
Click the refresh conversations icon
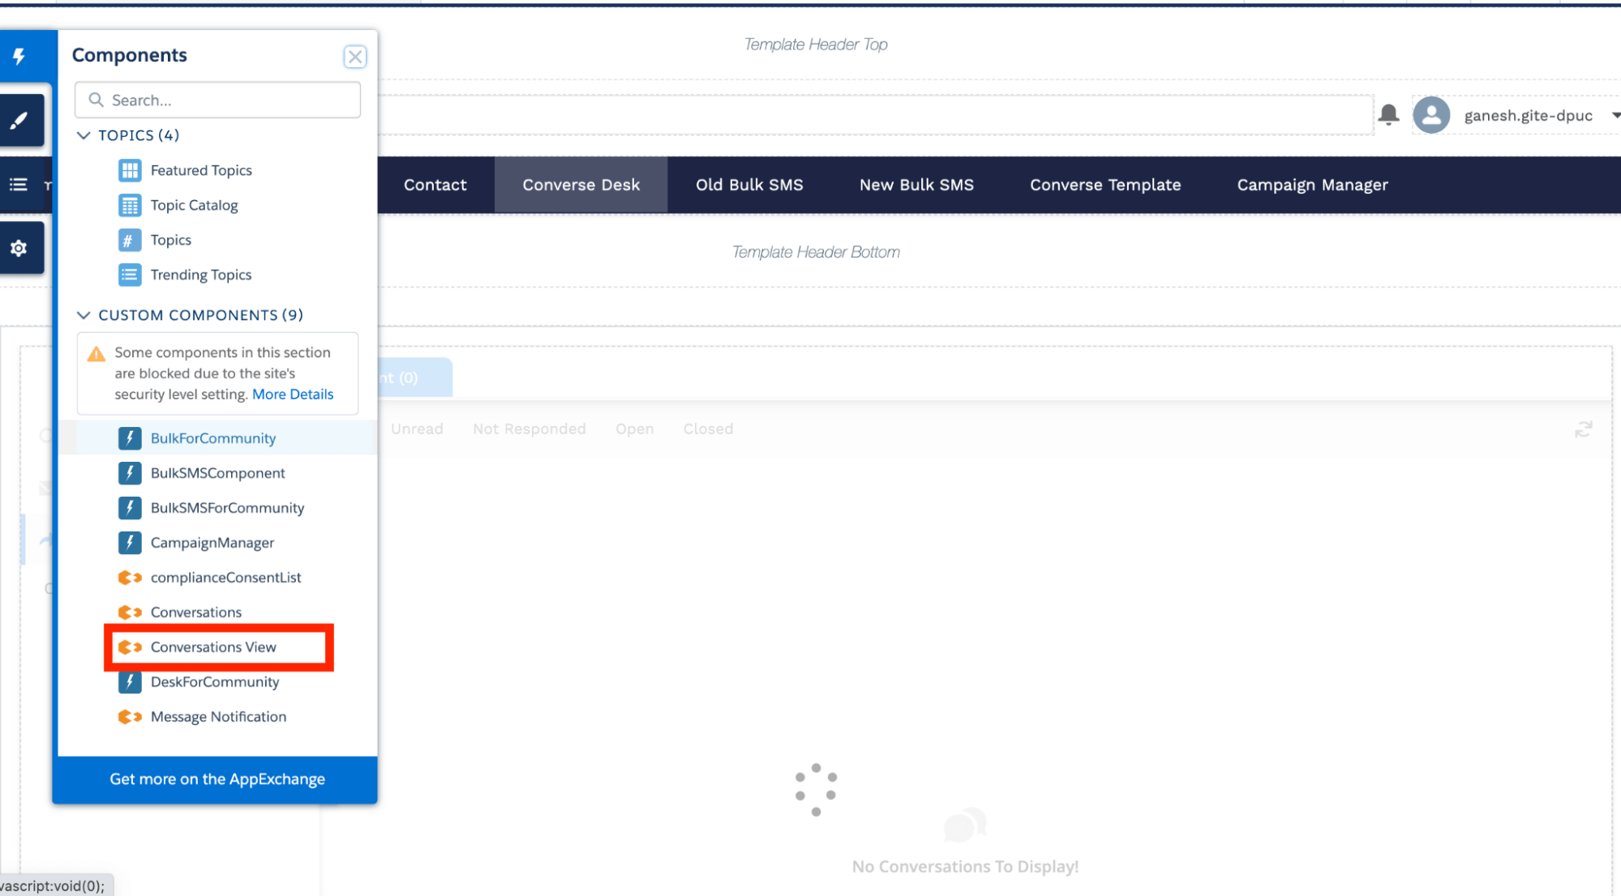click(1584, 429)
